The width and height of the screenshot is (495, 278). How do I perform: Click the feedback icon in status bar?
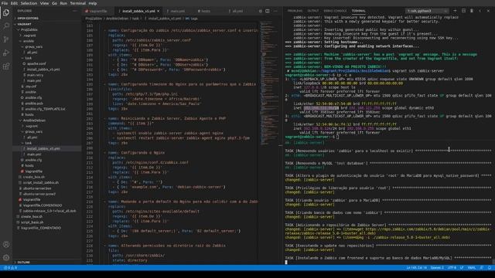[x=481, y=268]
